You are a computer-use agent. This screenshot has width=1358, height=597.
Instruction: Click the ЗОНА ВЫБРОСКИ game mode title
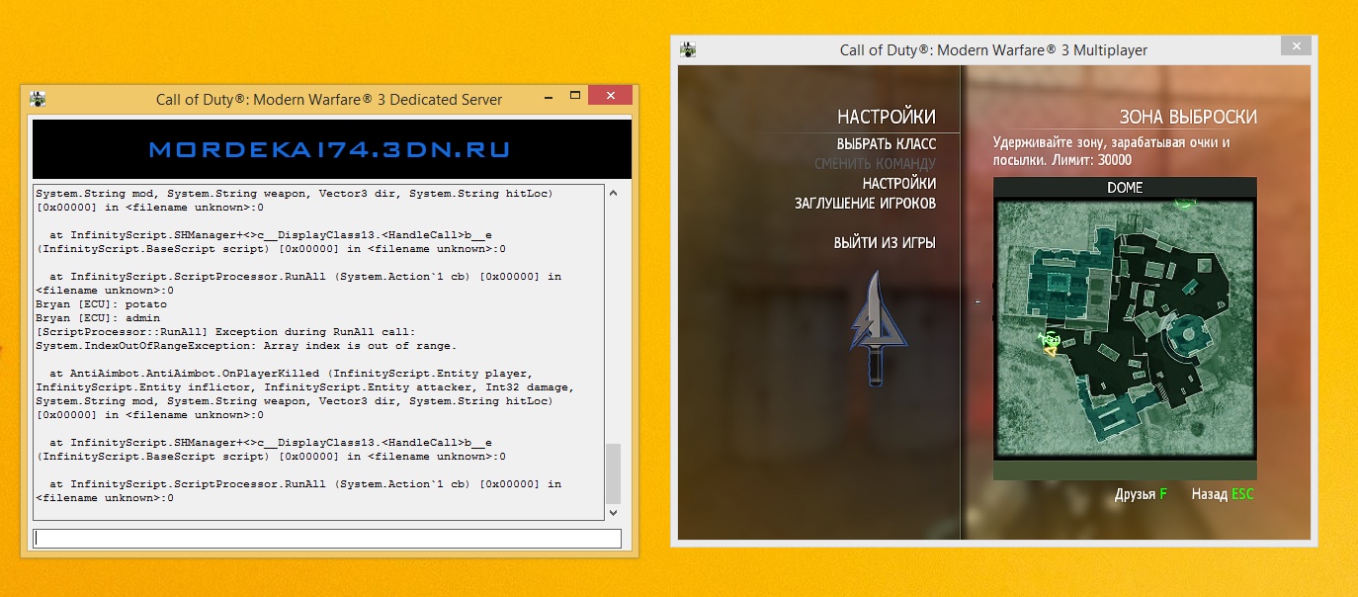(x=1188, y=117)
